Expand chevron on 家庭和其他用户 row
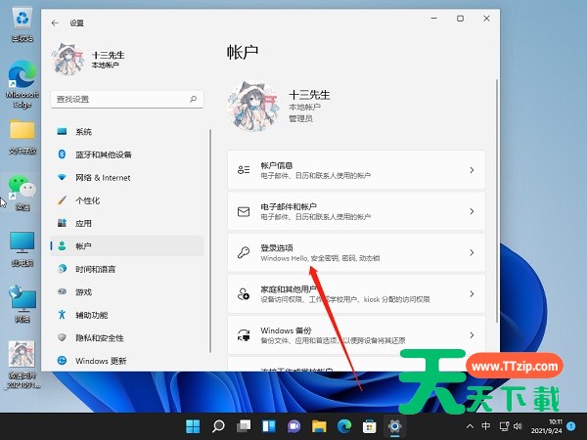Screen dimensions: 587x440 tap(472, 294)
